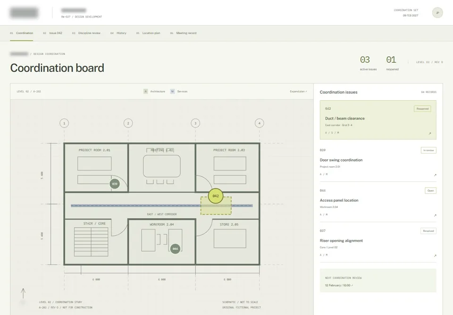Click the 03 active issues counter
Viewport: 453px width, 315px height.
point(368,63)
